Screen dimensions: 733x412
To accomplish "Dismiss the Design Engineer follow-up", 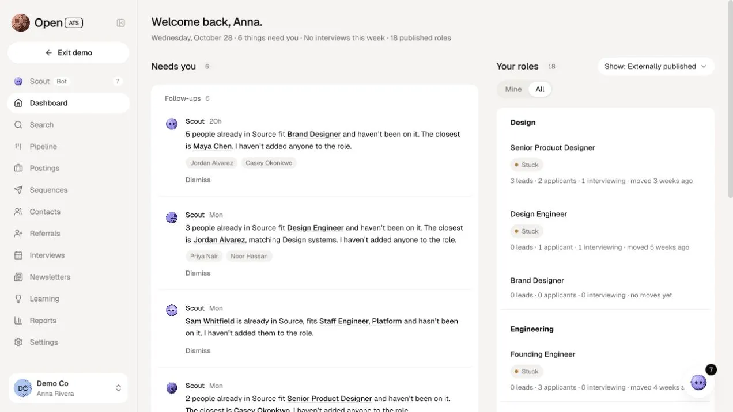I will (x=198, y=273).
